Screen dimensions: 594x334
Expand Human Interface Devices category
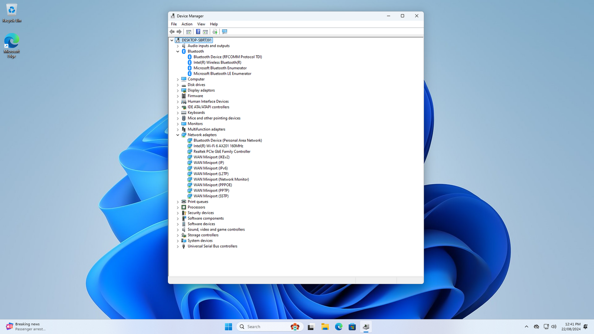pyautogui.click(x=178, y=101)
